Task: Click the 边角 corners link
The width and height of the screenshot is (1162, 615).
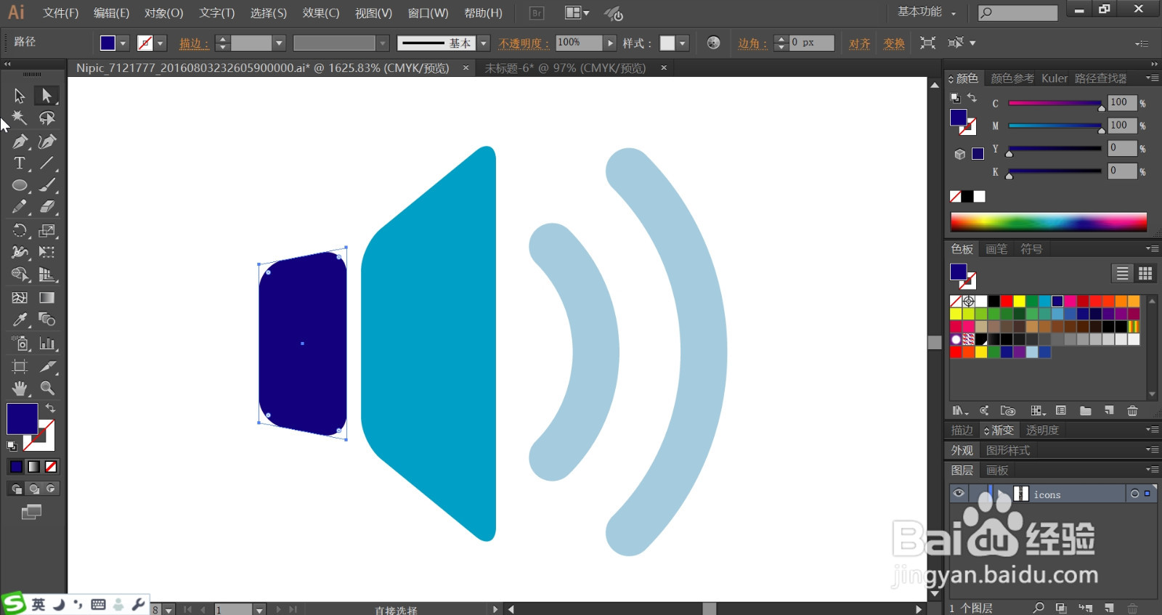Action: click(752, 44)
